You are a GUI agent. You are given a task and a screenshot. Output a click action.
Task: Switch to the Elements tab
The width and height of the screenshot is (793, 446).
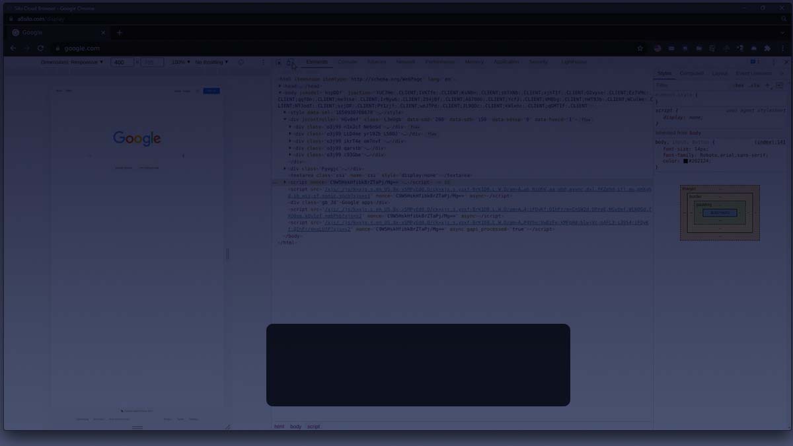[317, 62]
